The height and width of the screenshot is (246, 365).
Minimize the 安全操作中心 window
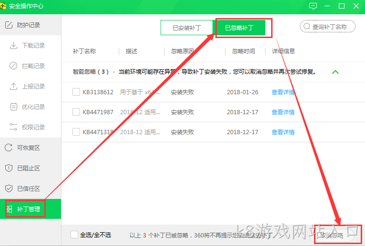pyautogui.click(x=327, y=6)
